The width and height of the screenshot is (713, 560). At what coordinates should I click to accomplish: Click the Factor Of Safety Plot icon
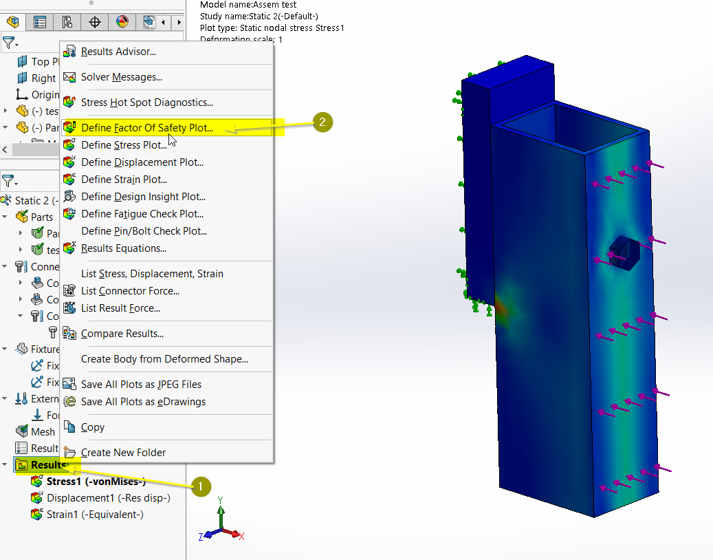pyautogui.click(x=69, y=127)
